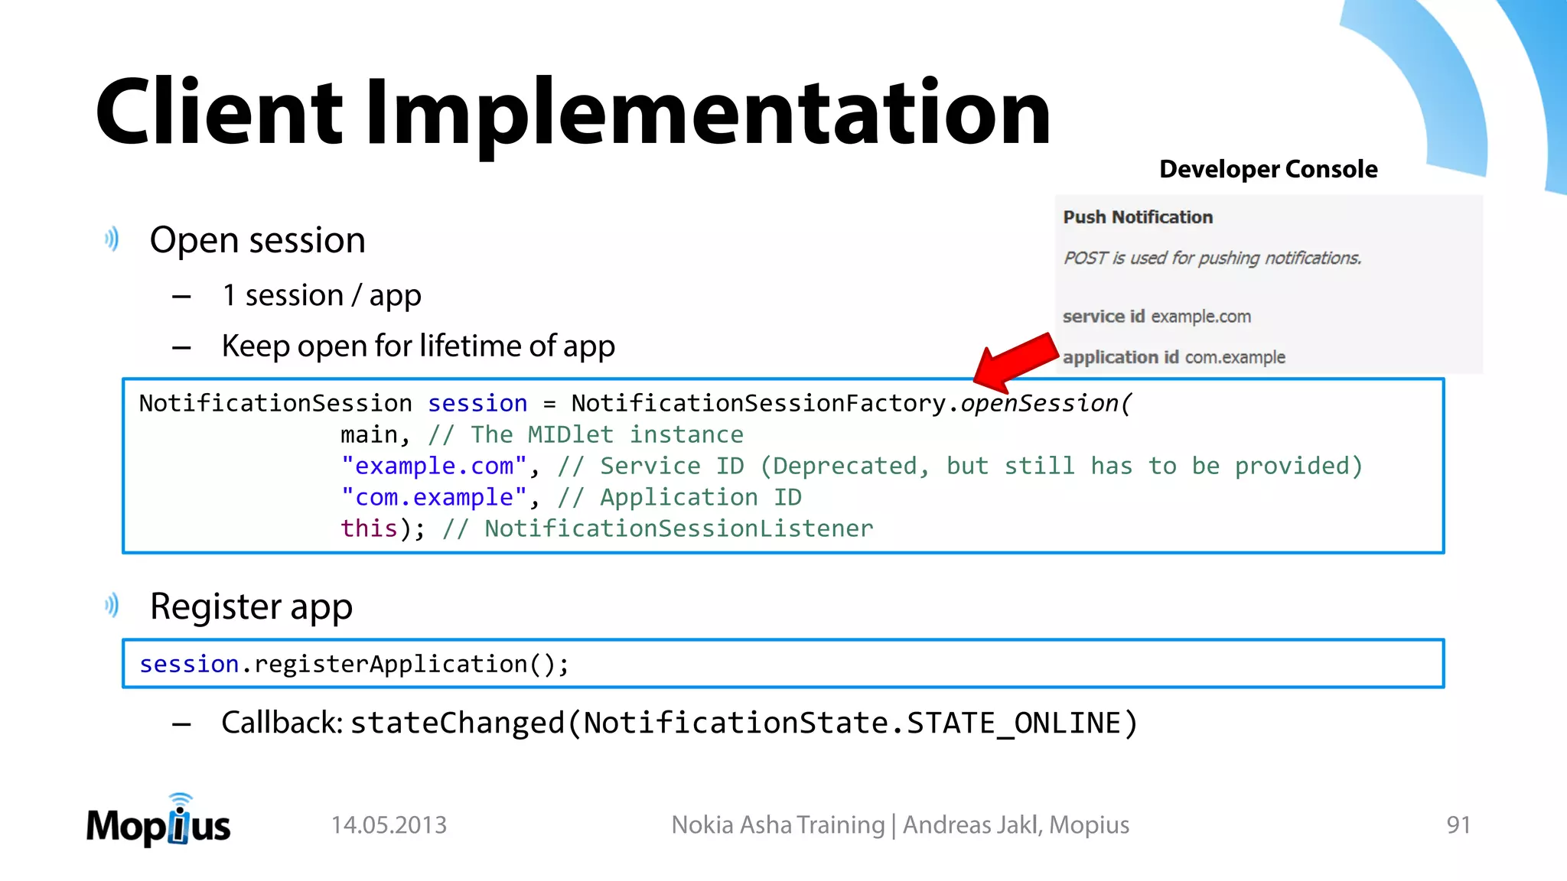The height and width of the screenshot is (881, 1567).
Task: Click the 'session.registerApplication();' code line
Action: [x=354, y=664]
